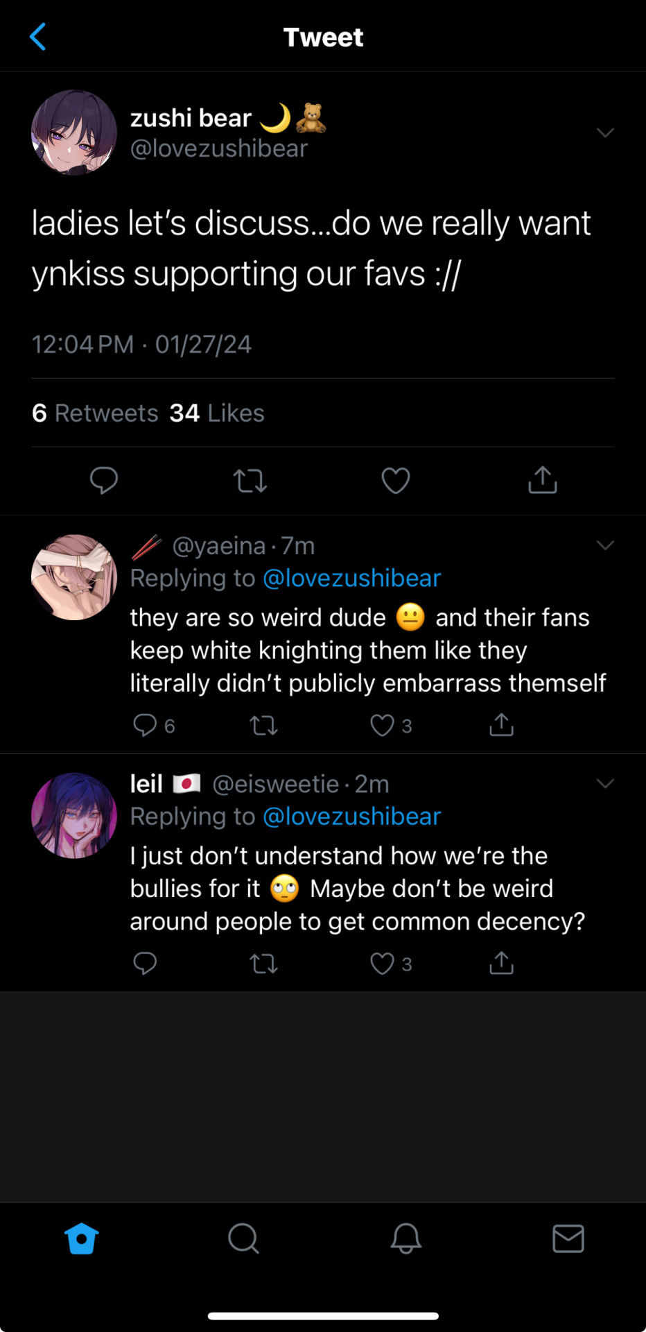Image resolution: width=646 pixels, height=1332 pixels.
Task: Retweet yaeina's reply
Action: (x=263, y=725)
